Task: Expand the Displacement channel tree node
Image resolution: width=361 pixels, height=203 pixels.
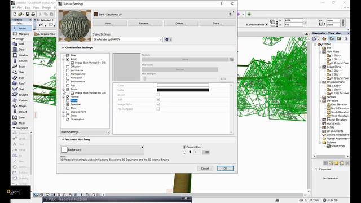Action: (x=63, y=112)
